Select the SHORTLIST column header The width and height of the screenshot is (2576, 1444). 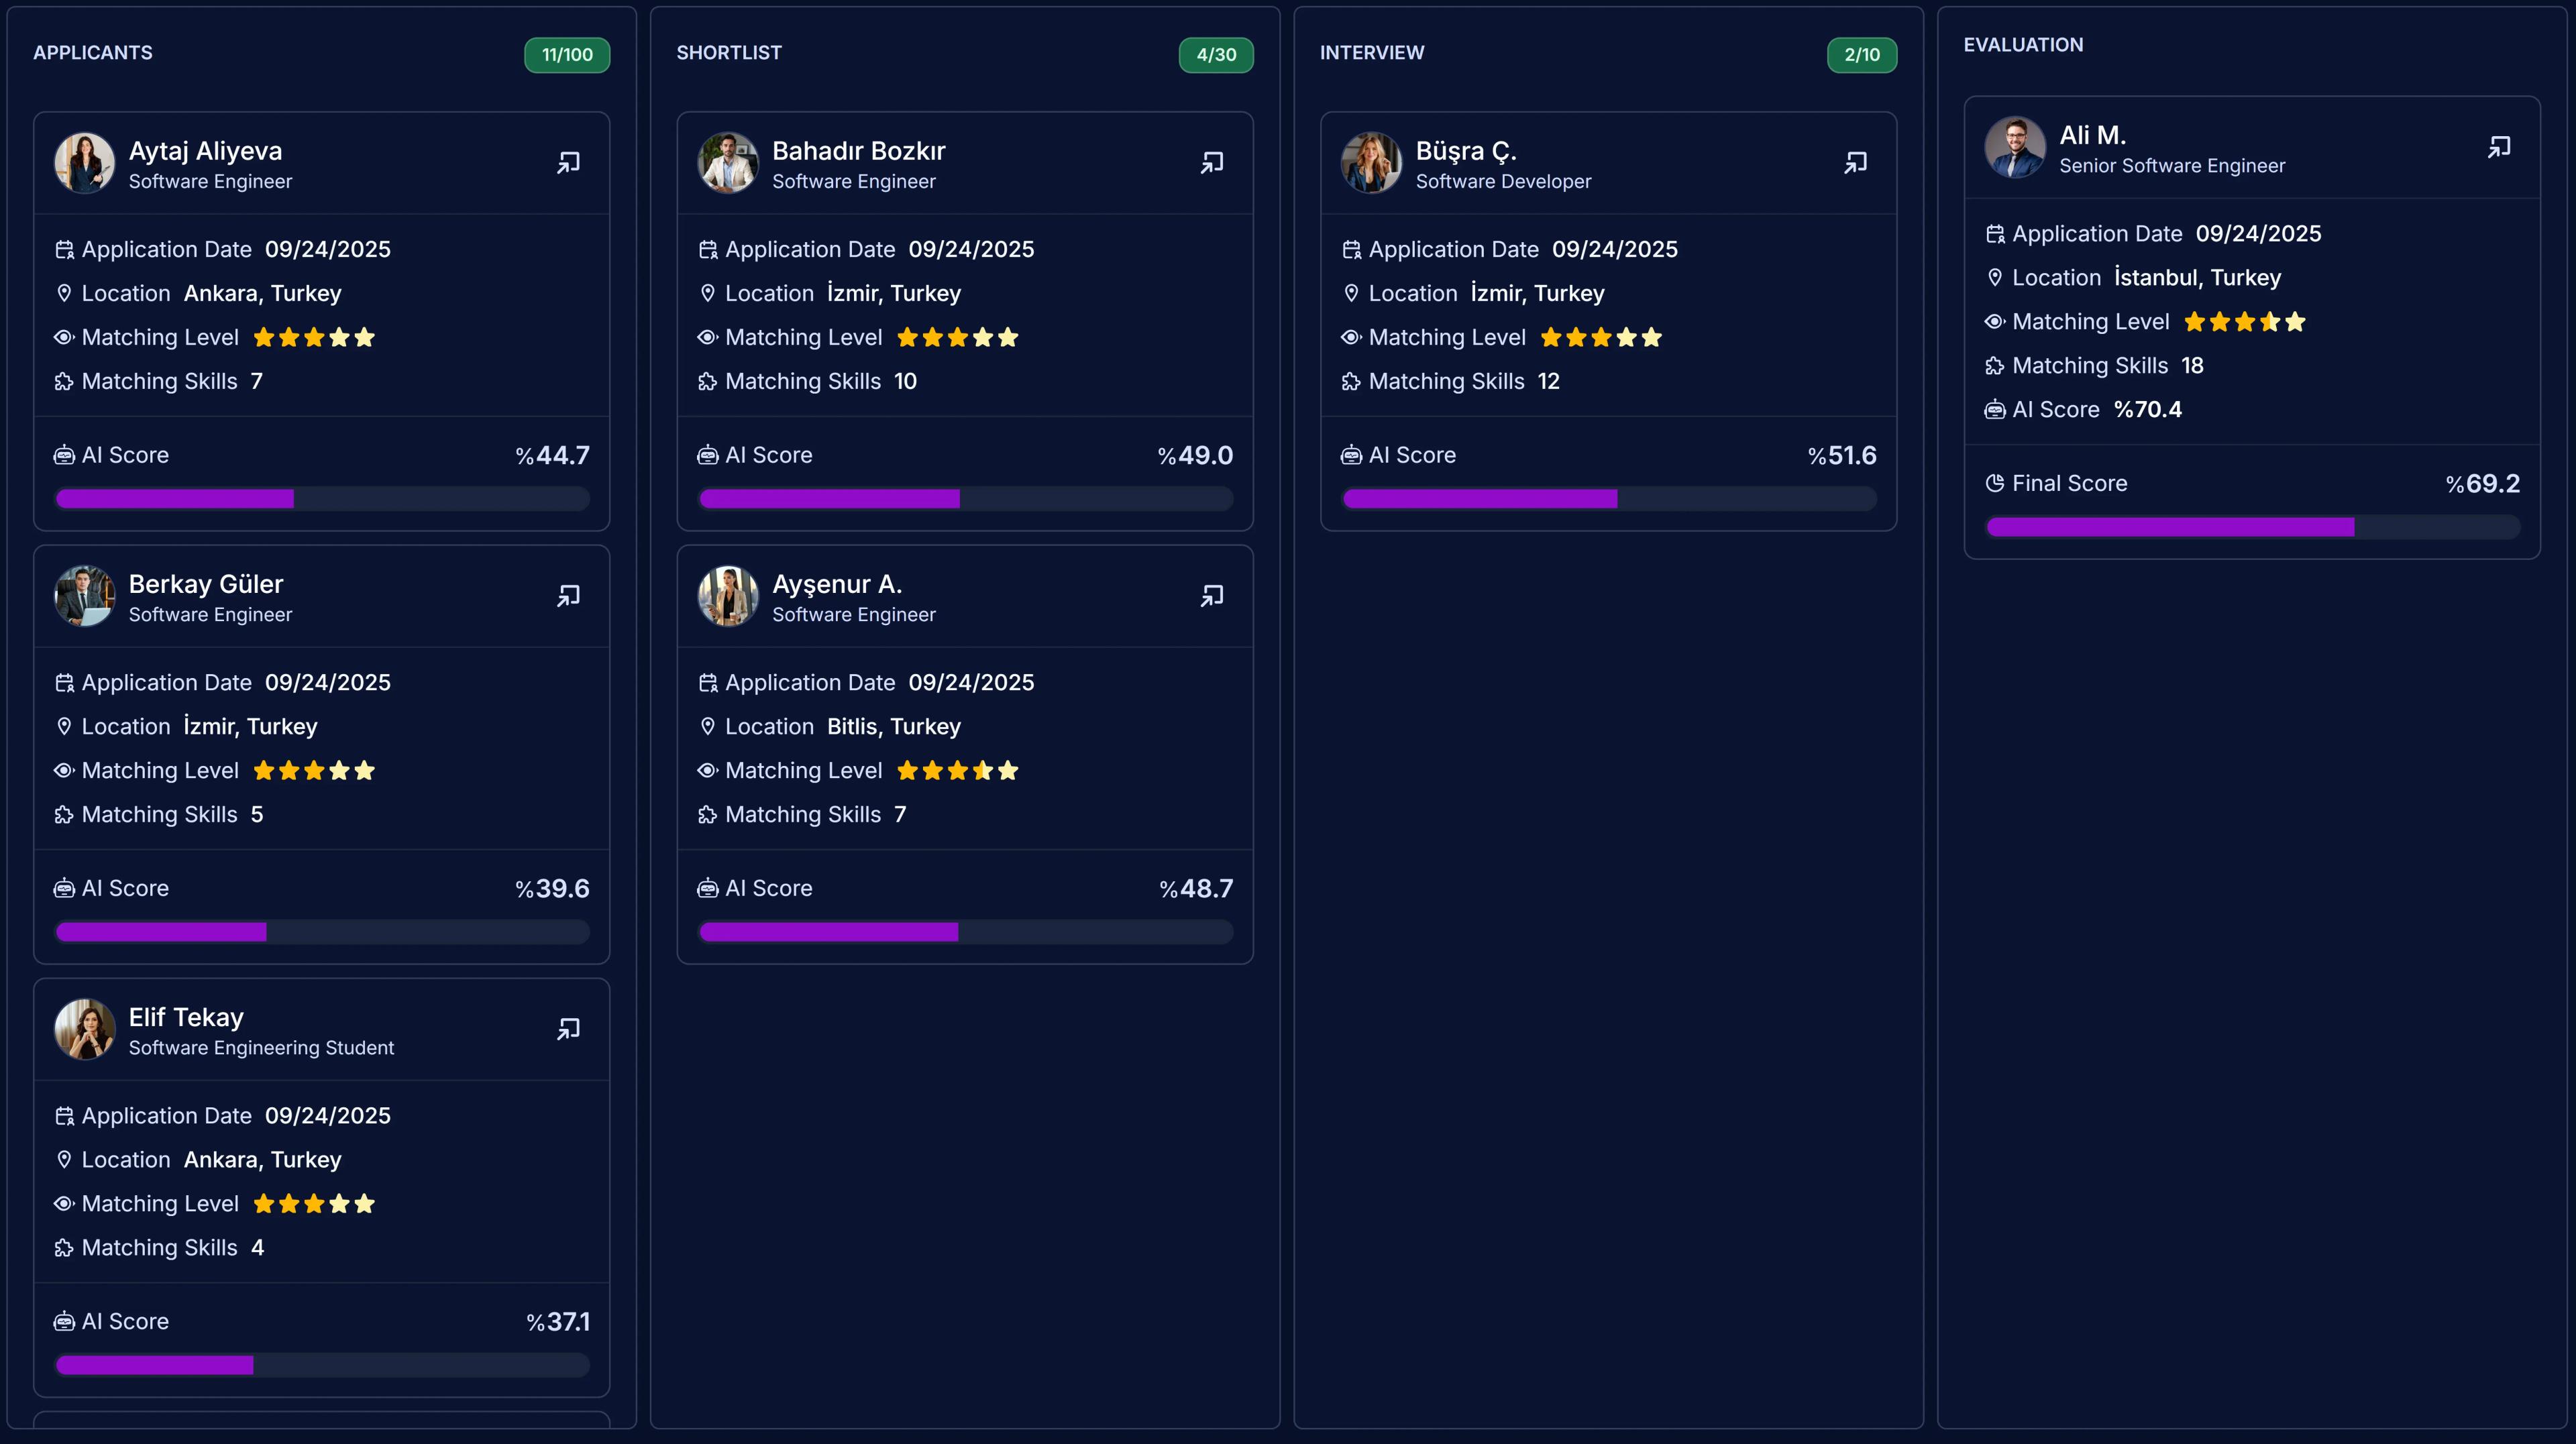click(729, 52)
